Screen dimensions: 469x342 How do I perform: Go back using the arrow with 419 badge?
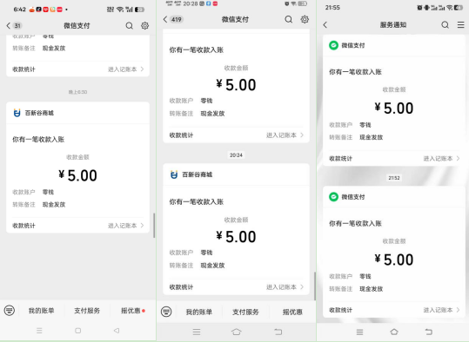[x=165, y=19]
